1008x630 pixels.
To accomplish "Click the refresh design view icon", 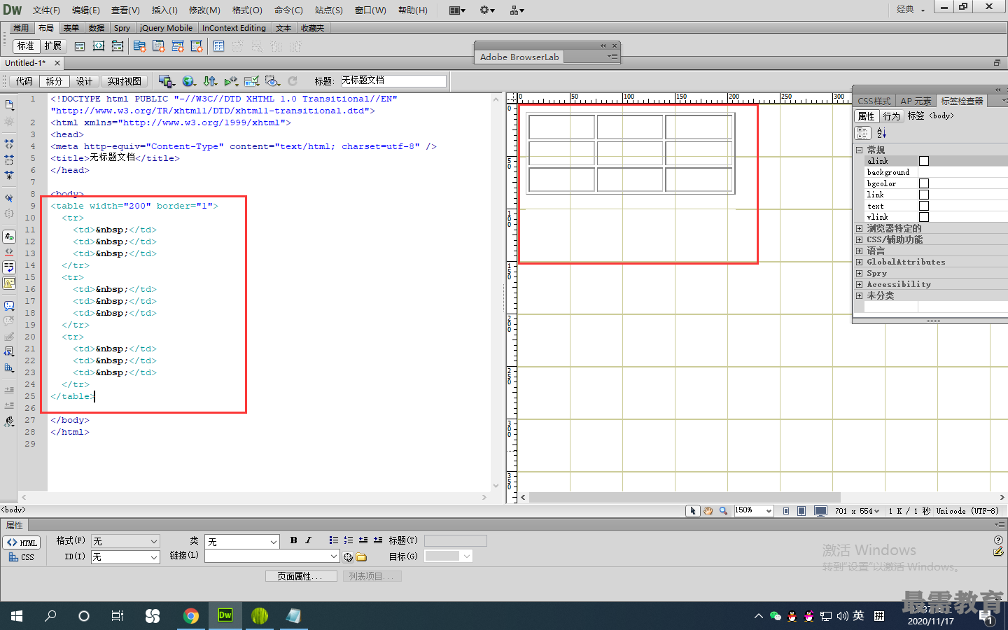I will click(293, 81).
